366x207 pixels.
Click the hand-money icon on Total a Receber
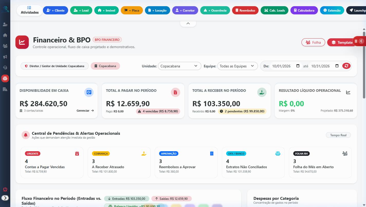point(262,92)
